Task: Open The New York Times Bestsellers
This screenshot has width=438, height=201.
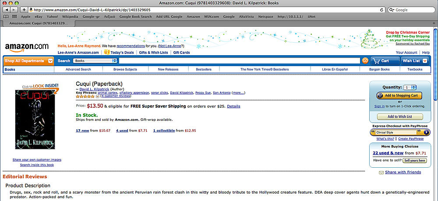Action: tap(265, 69)
